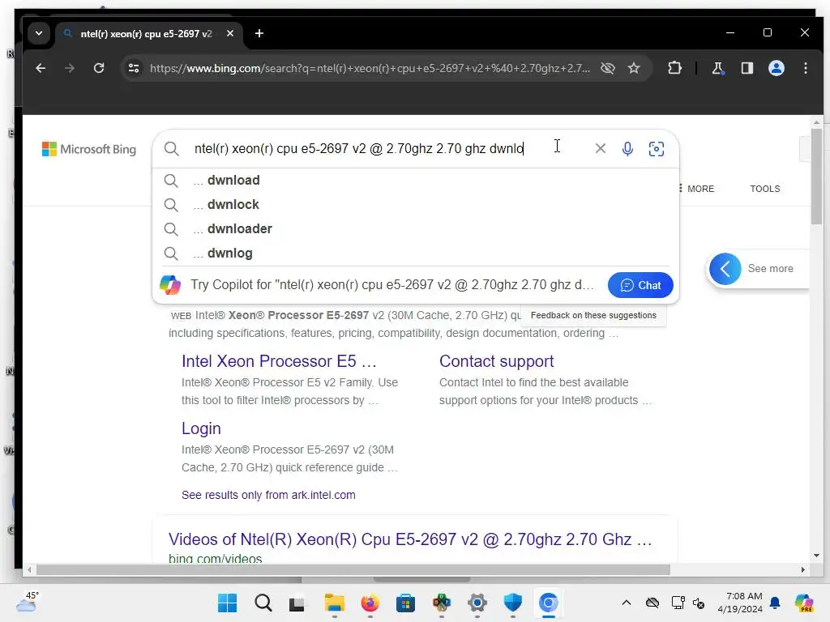Click the vertical scrollbar thumb

coord(815,176)
